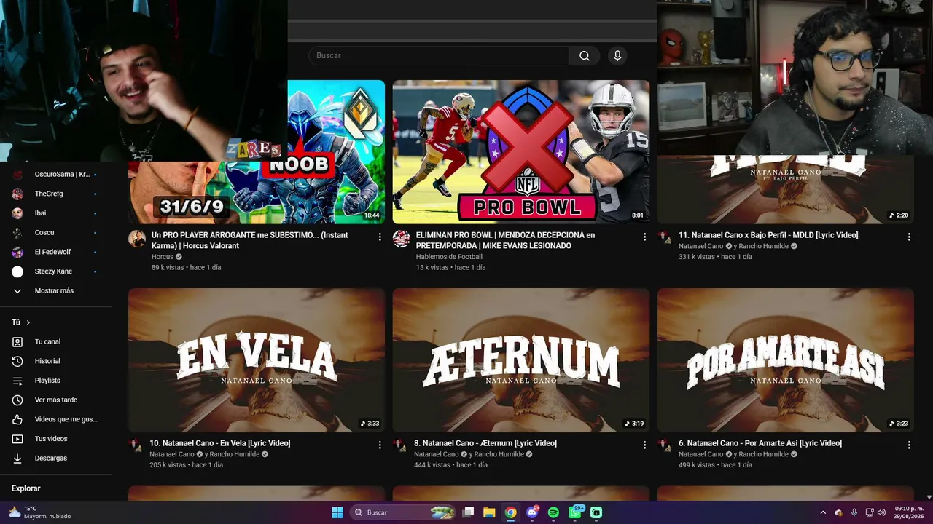The image size is (933, 524).
Task: Open liked videos thumbs-up icon
Action: (17, 419)
